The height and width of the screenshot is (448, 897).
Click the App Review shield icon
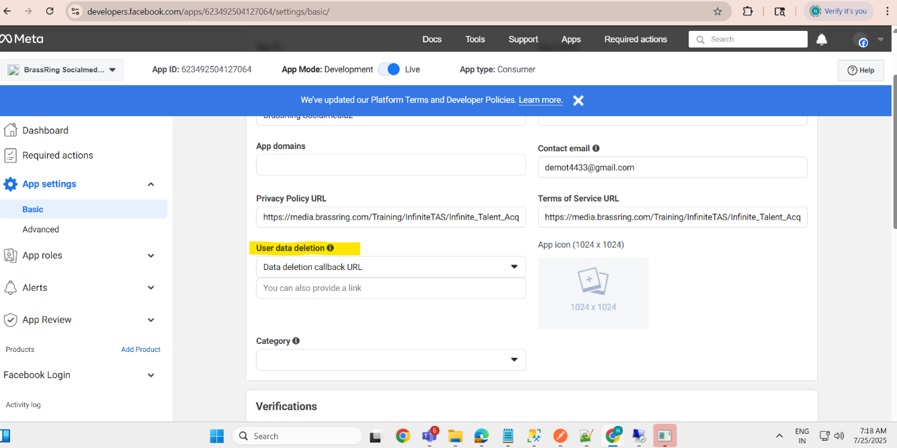click(x=10, y=320)
